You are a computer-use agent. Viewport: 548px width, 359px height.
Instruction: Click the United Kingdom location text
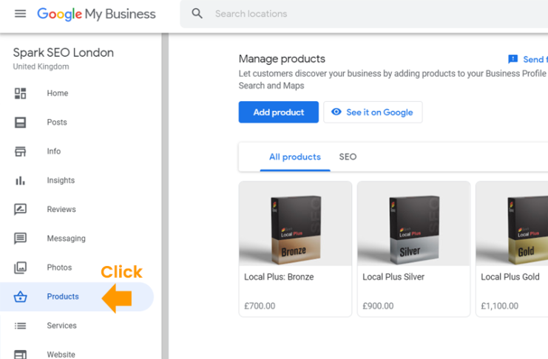pos(41,66)
